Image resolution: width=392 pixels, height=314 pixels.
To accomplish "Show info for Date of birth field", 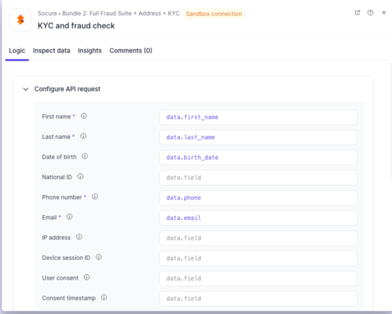I will click(x=85, y=156).
